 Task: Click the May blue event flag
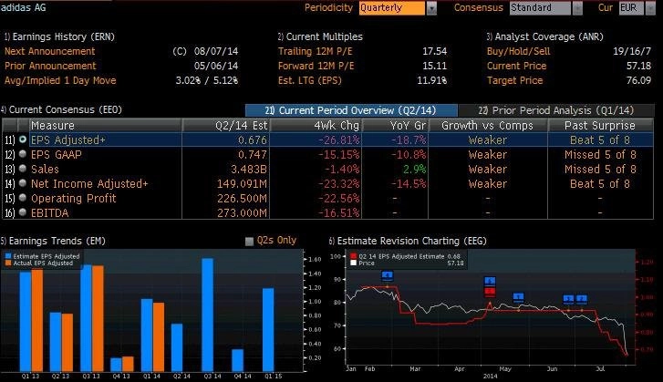(x=518, y=297)
